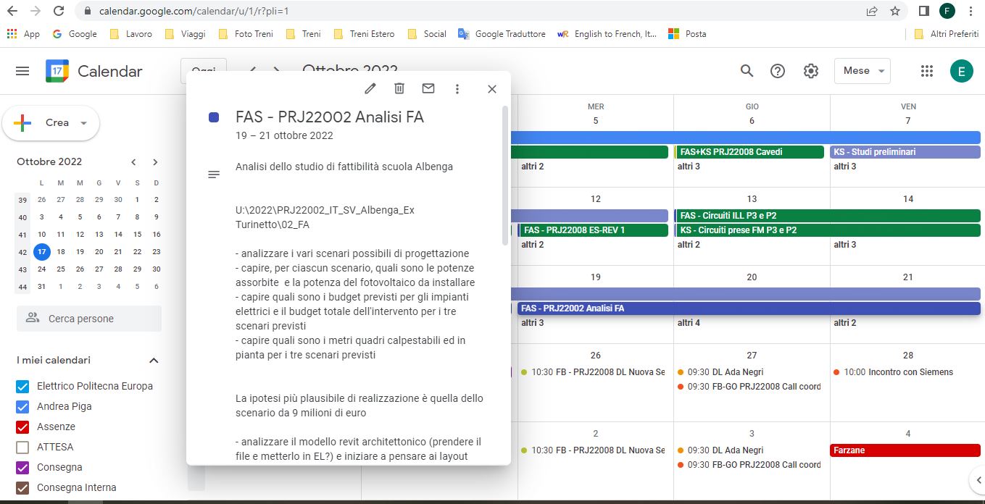Toggle the Assenze calendar checkbox
985x504 pixels.
(22, 427)
